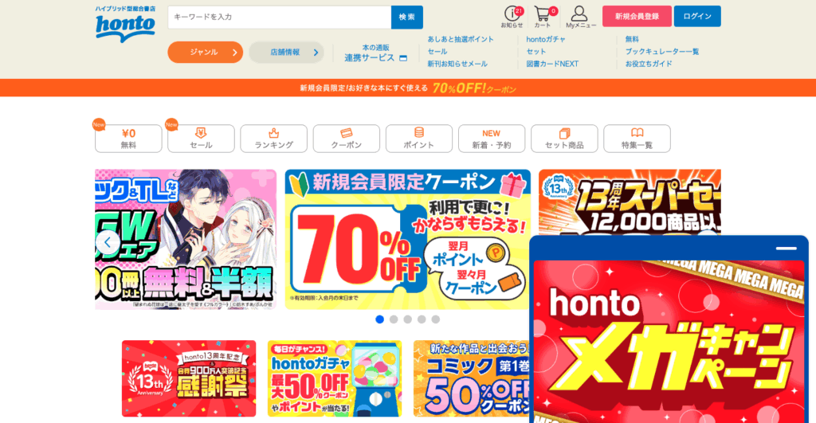816x423 pixels.
Task: Open the 無料 free books shortcut
Action: [x=128, y=139]
